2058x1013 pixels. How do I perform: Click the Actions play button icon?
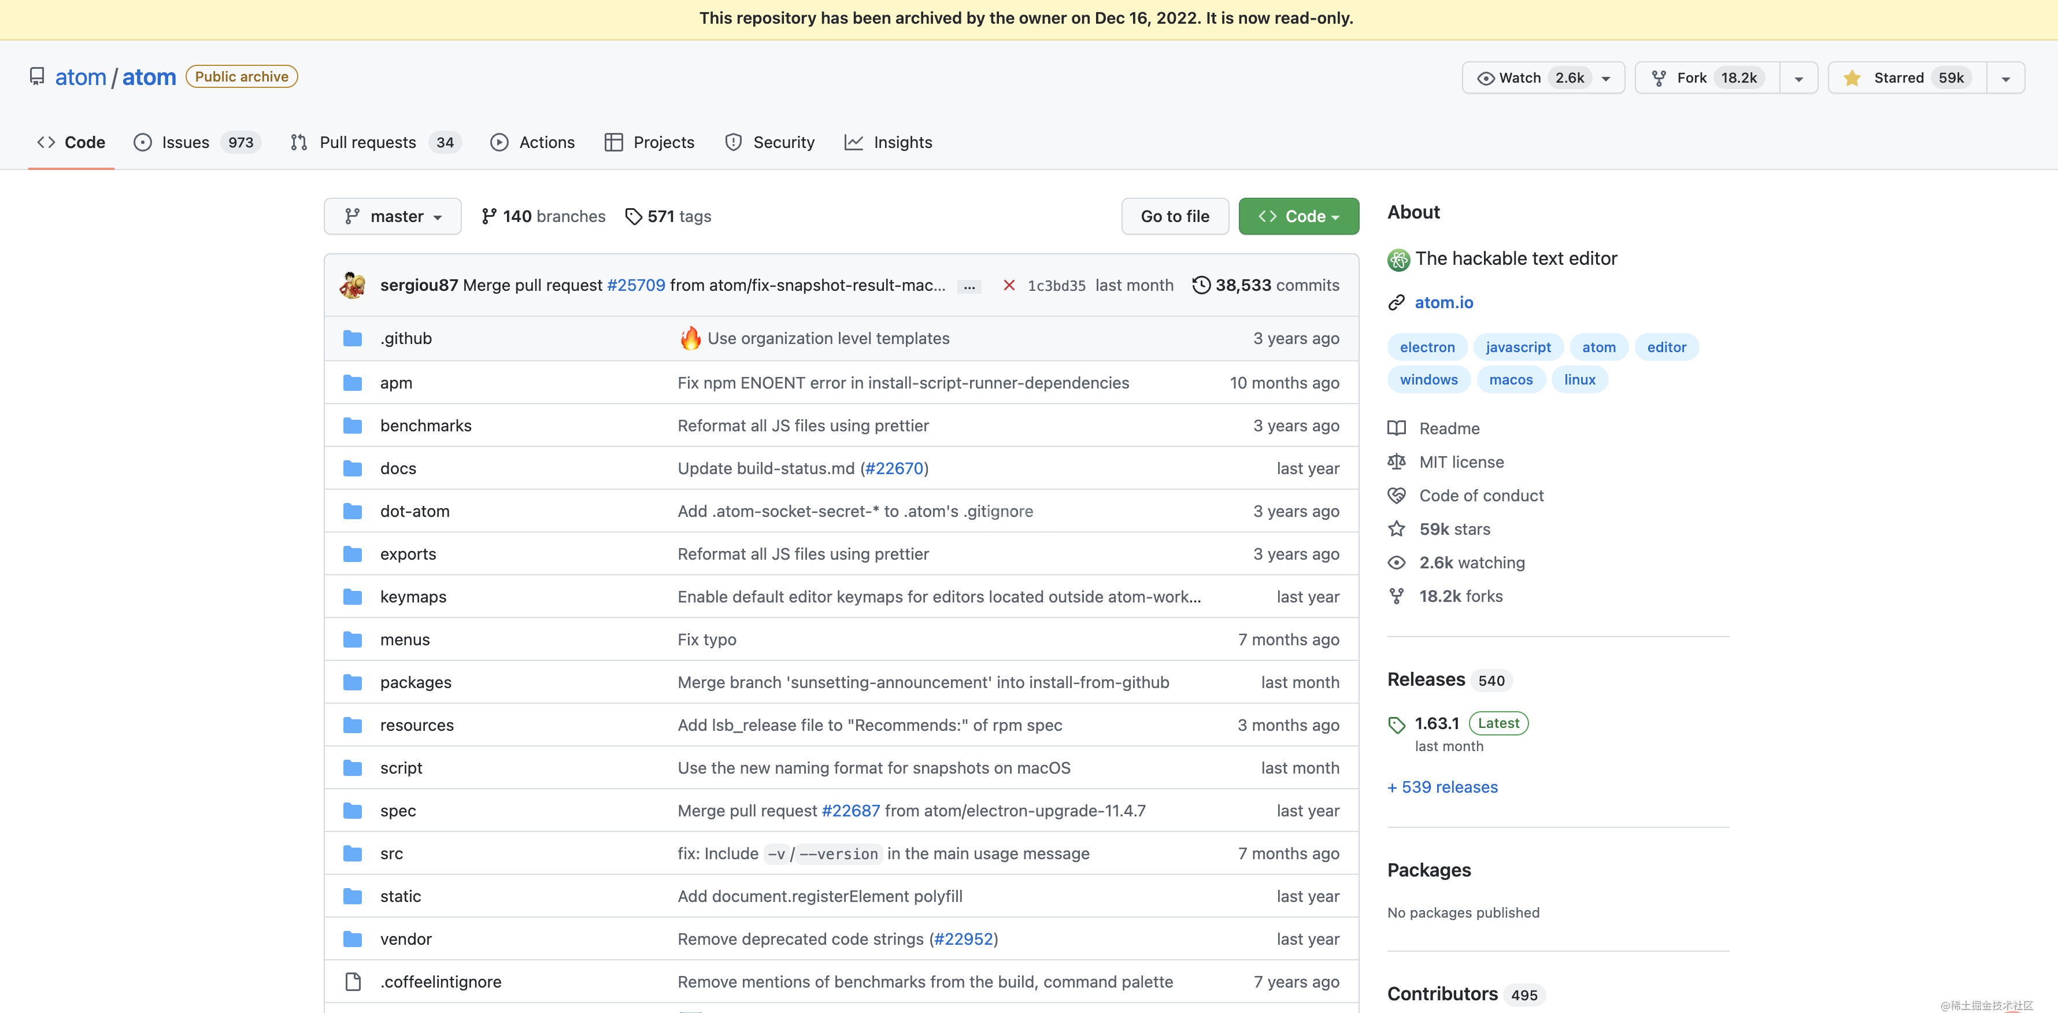coord(500,142)
